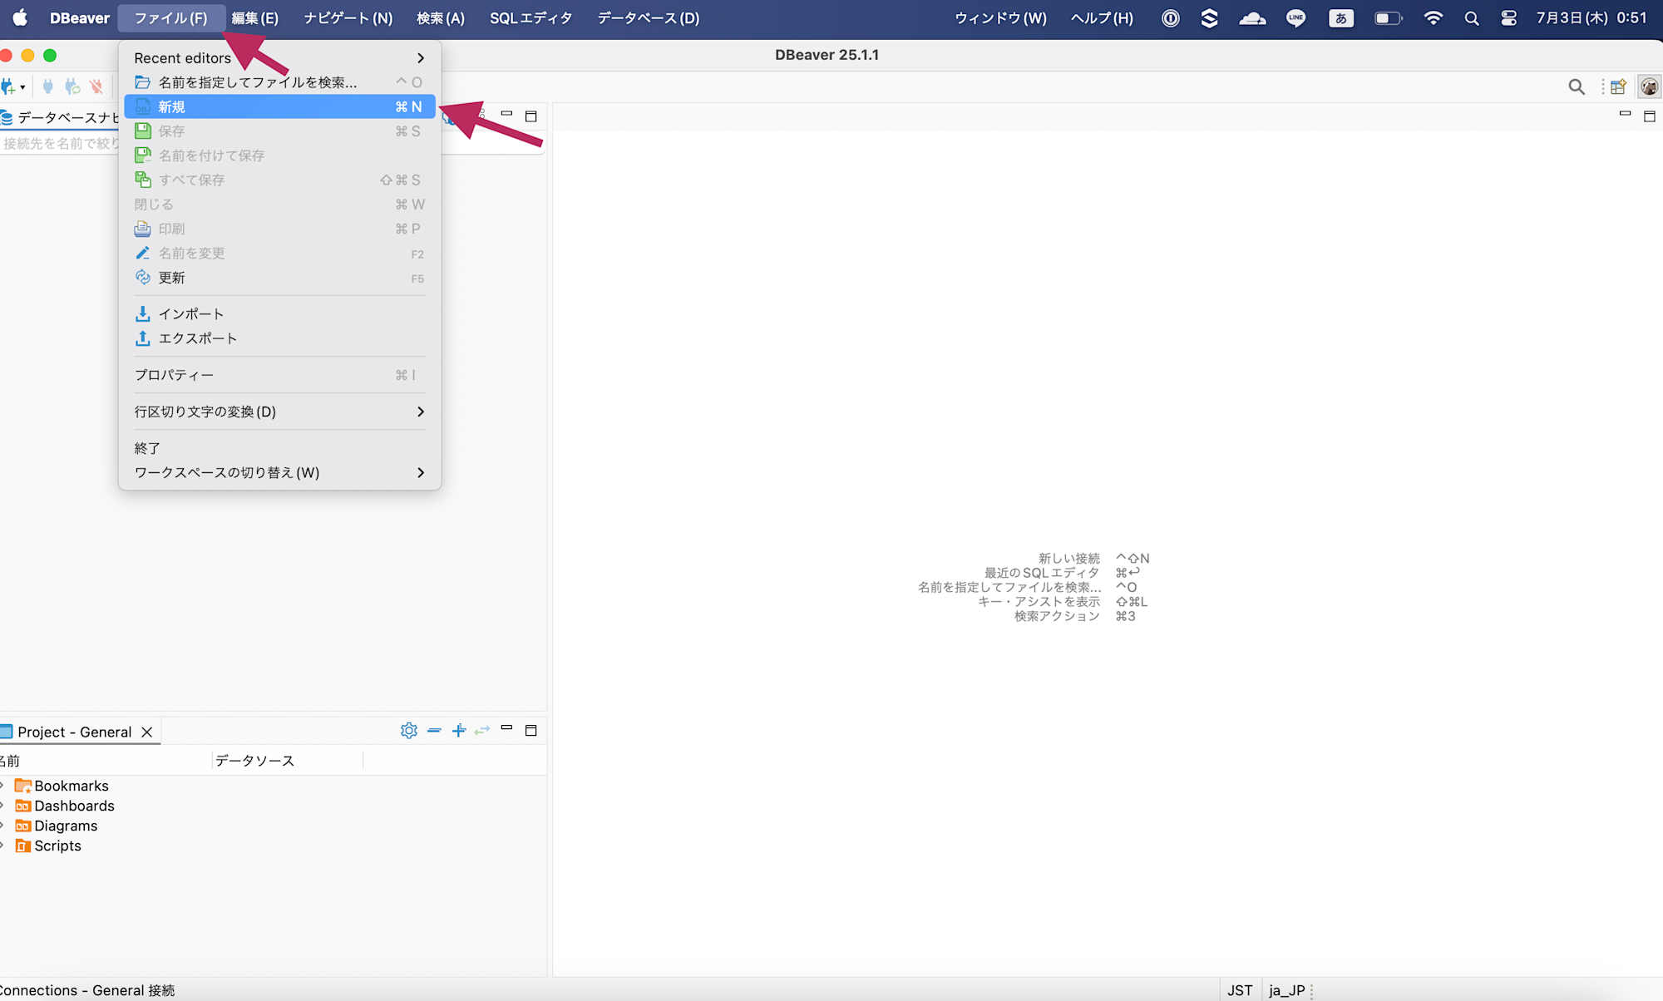Open Project panel settings gear
The image size is (1663, 1001).
[x=408, y=730]
